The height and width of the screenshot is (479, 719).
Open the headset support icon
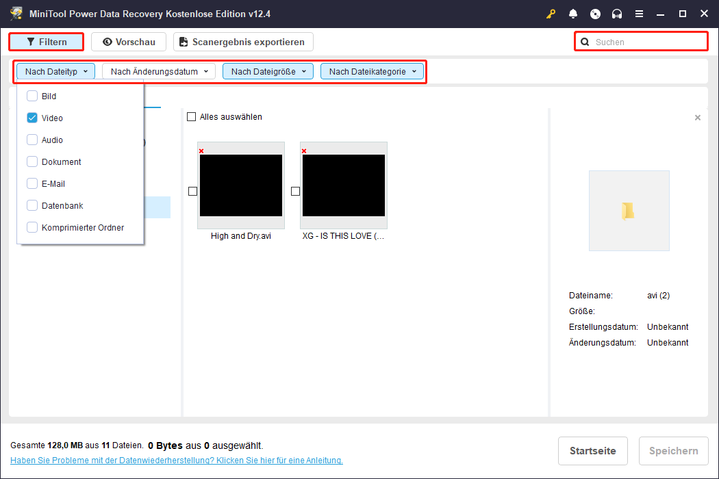(617, 14)
